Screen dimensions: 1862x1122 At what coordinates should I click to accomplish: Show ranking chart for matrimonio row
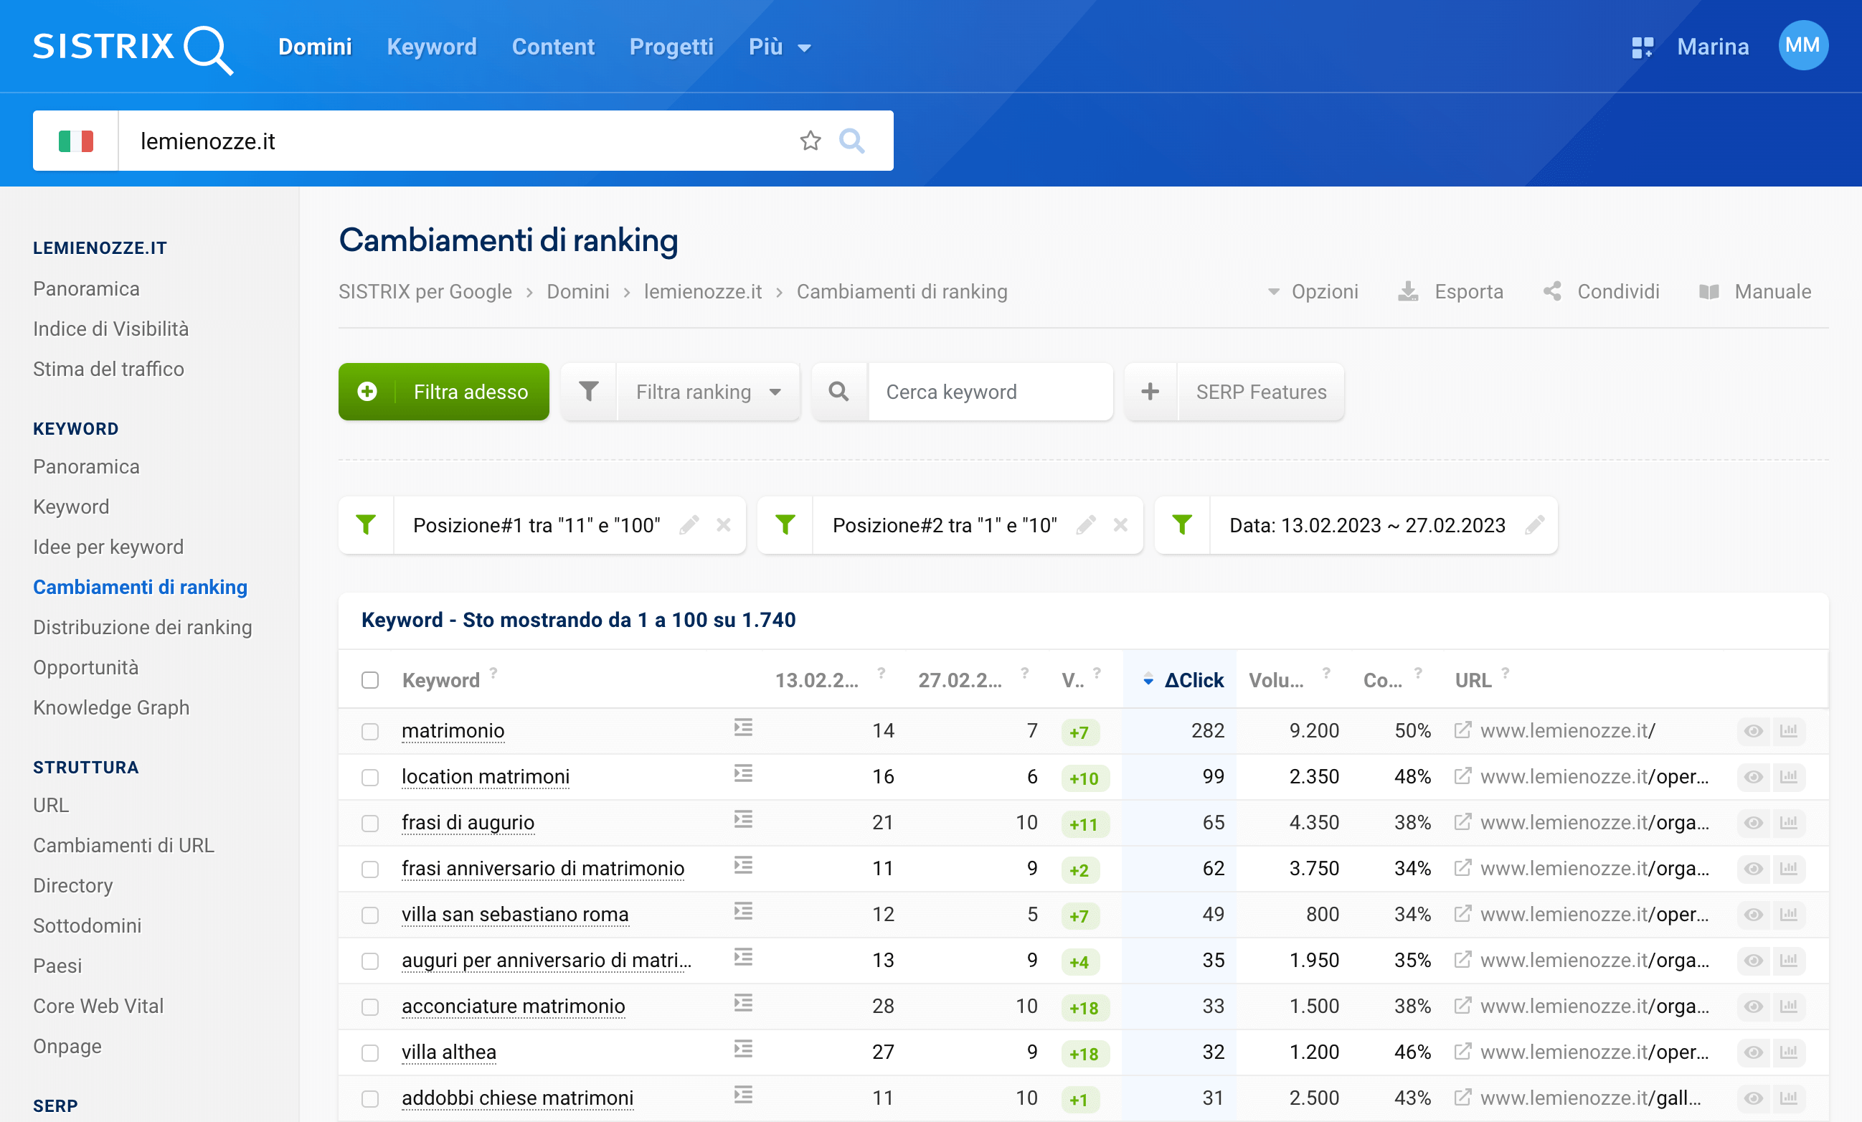pos(1789,731)
